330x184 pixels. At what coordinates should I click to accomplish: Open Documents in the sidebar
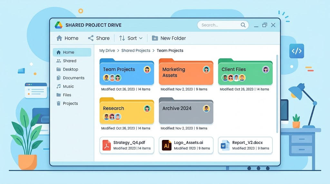click(x=72, y=78)
